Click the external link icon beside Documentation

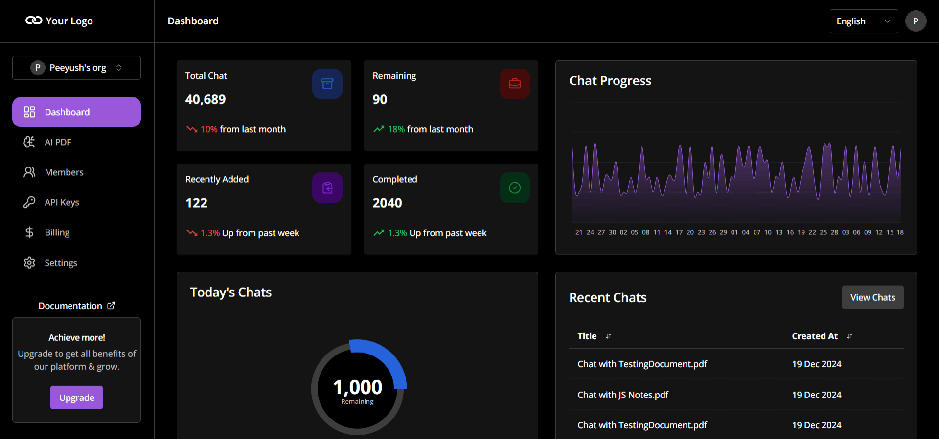click(x=111, y=306)
